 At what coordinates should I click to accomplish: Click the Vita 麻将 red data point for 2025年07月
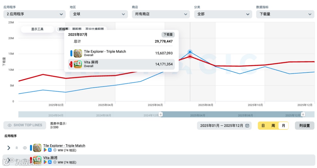pyautogui.click(x=190, y=57)
